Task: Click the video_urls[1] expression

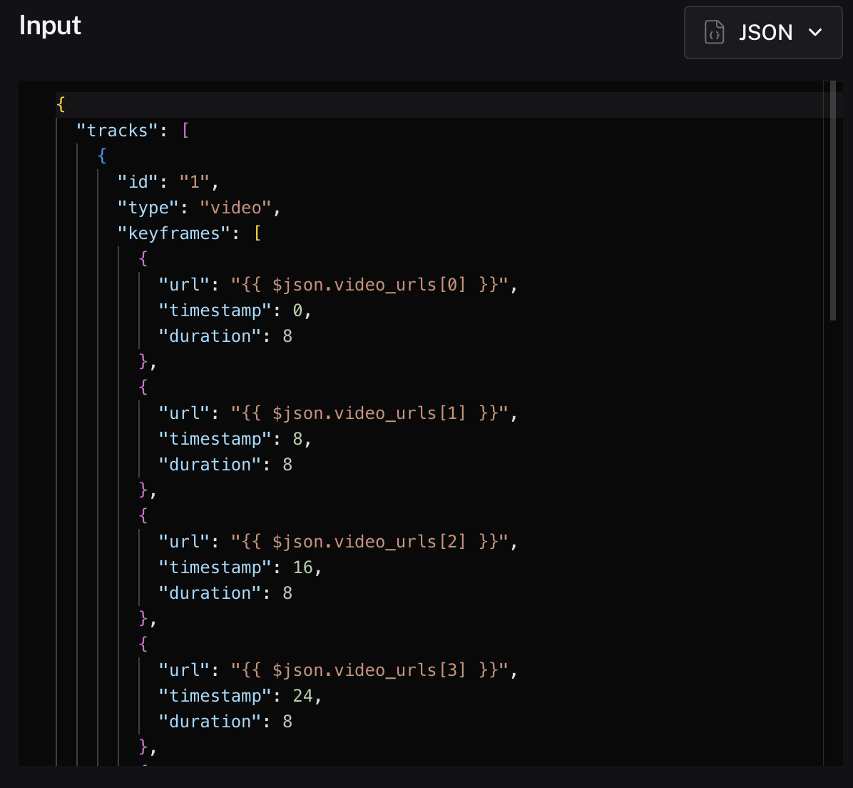Action: 369,413
